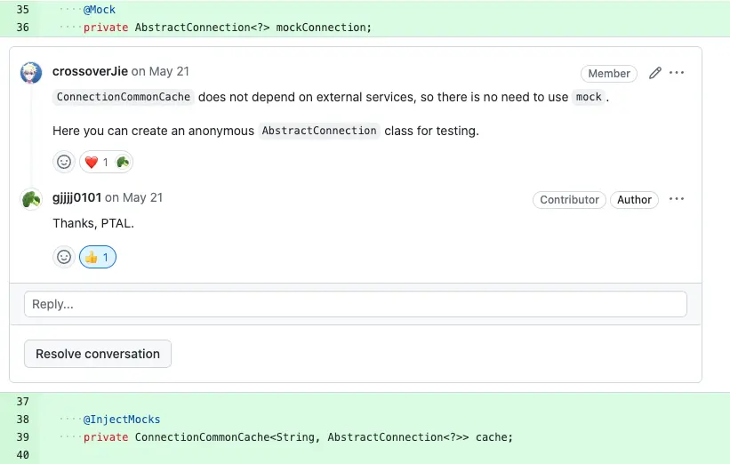Edit crossoverJie's comment with the pencil icon
This screenshot has height=464, width=730.
coord(655,73)
